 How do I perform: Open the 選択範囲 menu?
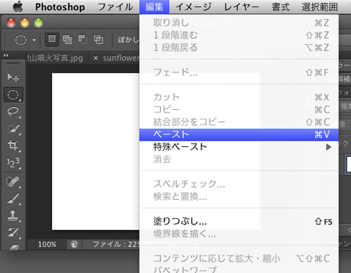[x=319, y=7]
